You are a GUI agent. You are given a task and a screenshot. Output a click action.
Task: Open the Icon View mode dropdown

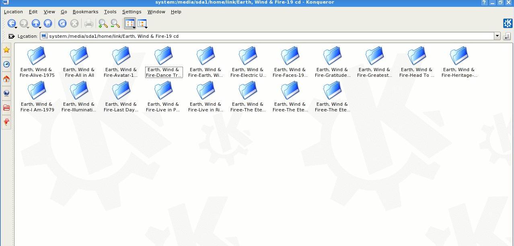click(x=130, y=23)
